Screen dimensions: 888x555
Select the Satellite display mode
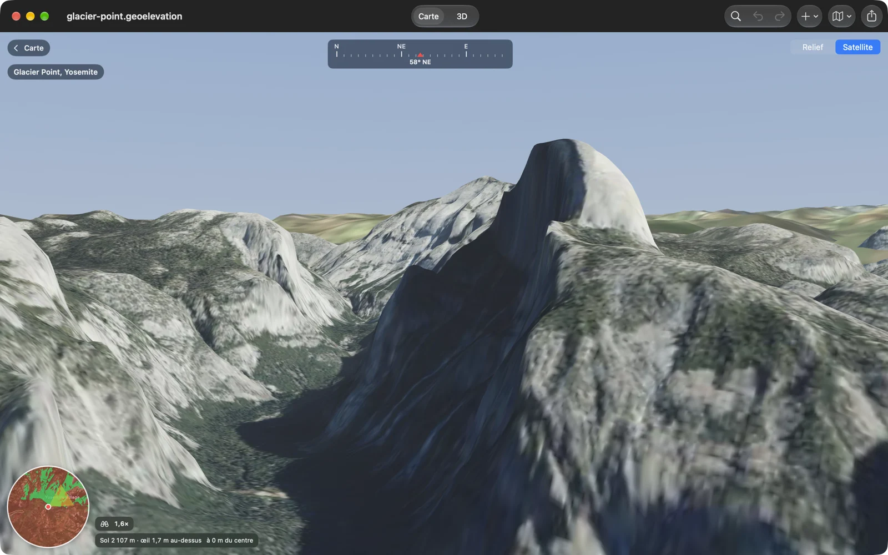coord(857,47)
